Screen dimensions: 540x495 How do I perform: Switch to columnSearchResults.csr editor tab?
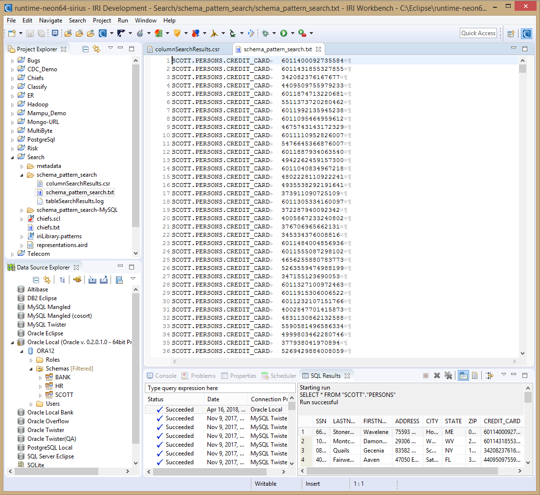click(187, 49)
